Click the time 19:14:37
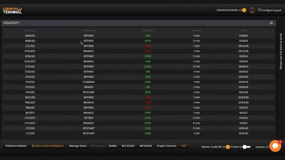This screenshot has height=160, width=285. pyautogui.click(x=244, y=113)
